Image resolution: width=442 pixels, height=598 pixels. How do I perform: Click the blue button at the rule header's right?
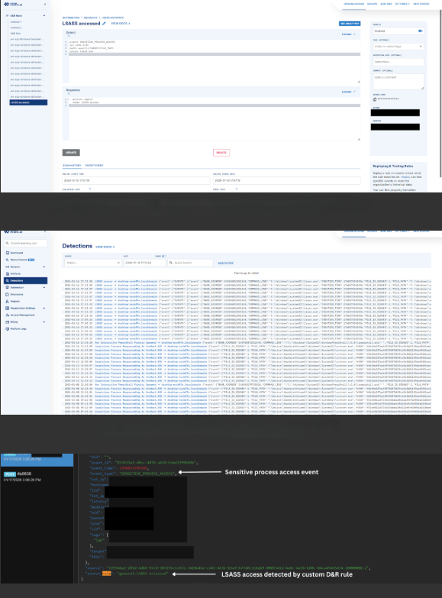pyautogui.click(x=350, y=24)
